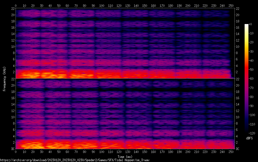258x162 pixels.
Task: Click the 50 tick on the top time axis
Action: tap(59, 6)
